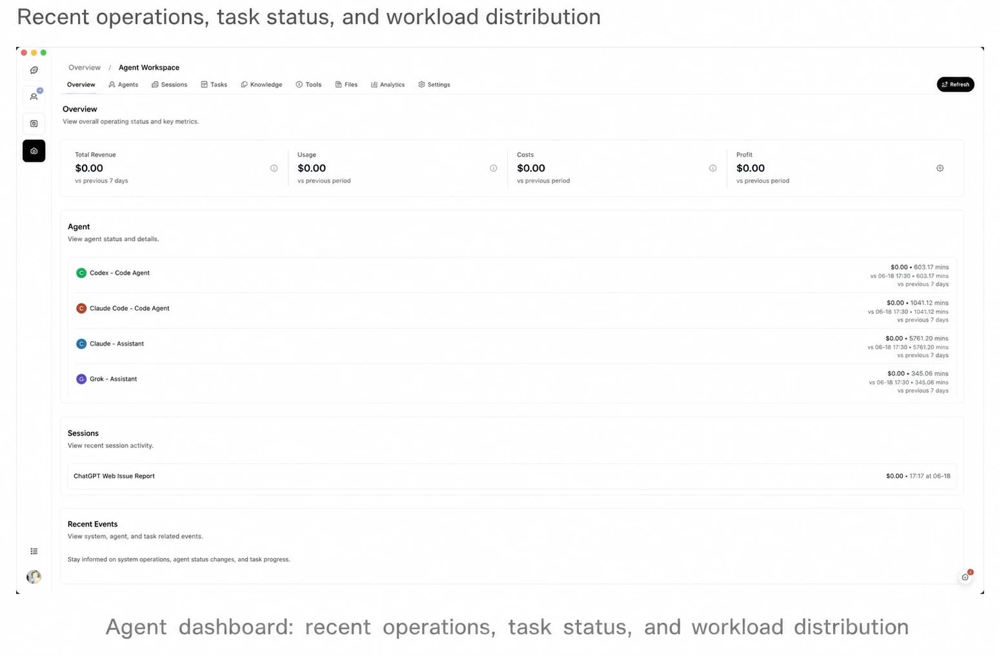Click the support chat icon bottom right
Image resolution: width=999 pixels, height=655 pixels.
click(965, 576)
